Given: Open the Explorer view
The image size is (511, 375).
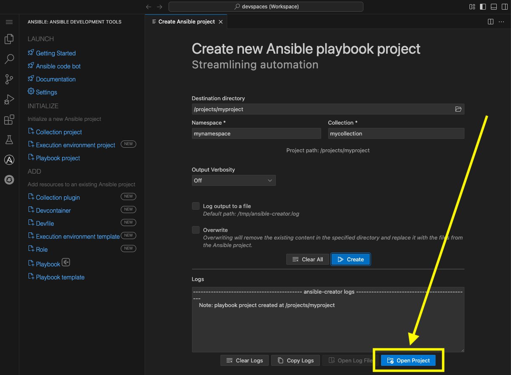Looking at the screenshot, I should pos(9,39).
